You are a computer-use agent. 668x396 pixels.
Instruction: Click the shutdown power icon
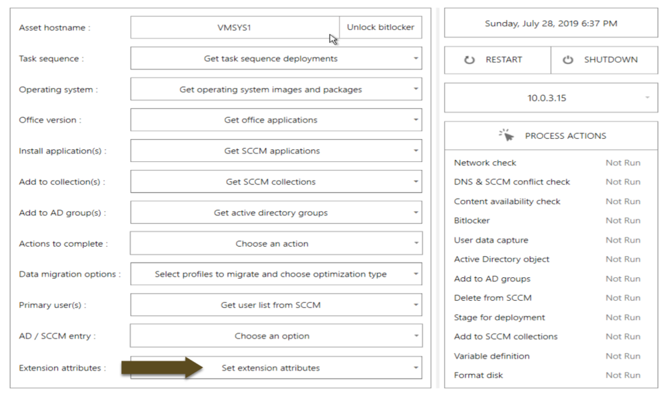[568, 59]
